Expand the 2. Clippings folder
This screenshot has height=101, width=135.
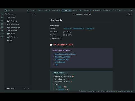[x=6, y=21]
